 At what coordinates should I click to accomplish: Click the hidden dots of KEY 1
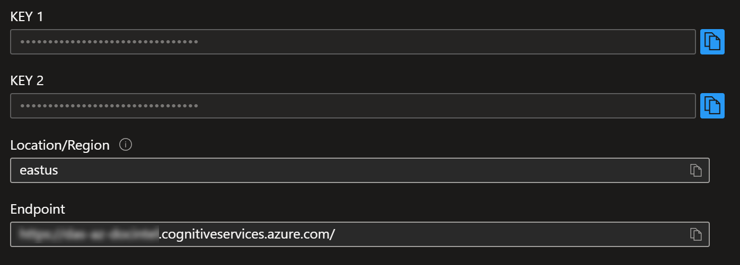(x=109, y=42)
